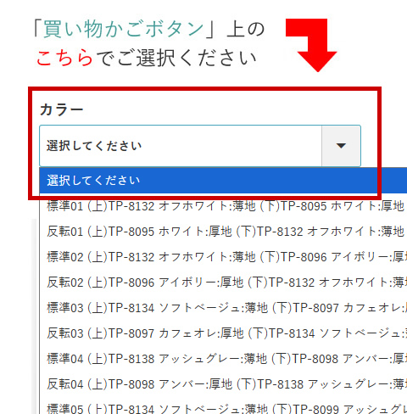Choose 反転01 TP-8095 ホワイト option

point(223,232)
